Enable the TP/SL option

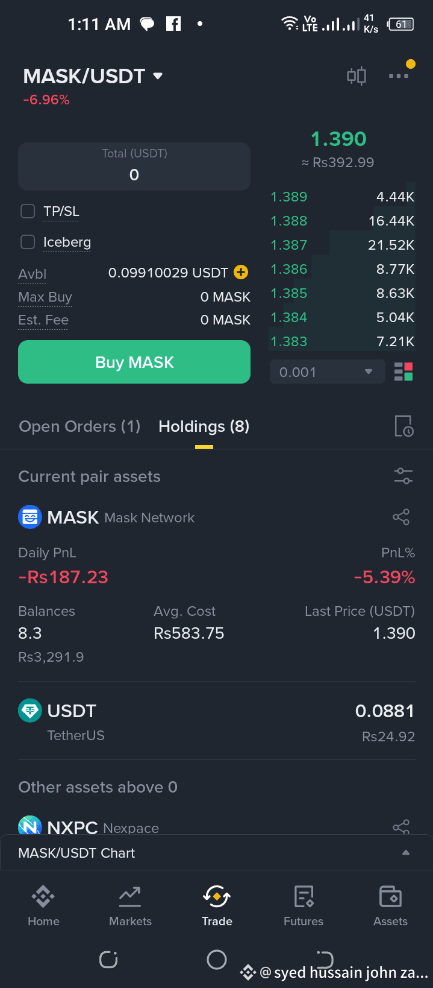[x=27, y=211]
